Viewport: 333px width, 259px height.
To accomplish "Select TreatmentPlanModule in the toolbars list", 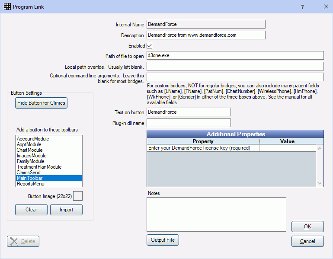I will 48,167.
